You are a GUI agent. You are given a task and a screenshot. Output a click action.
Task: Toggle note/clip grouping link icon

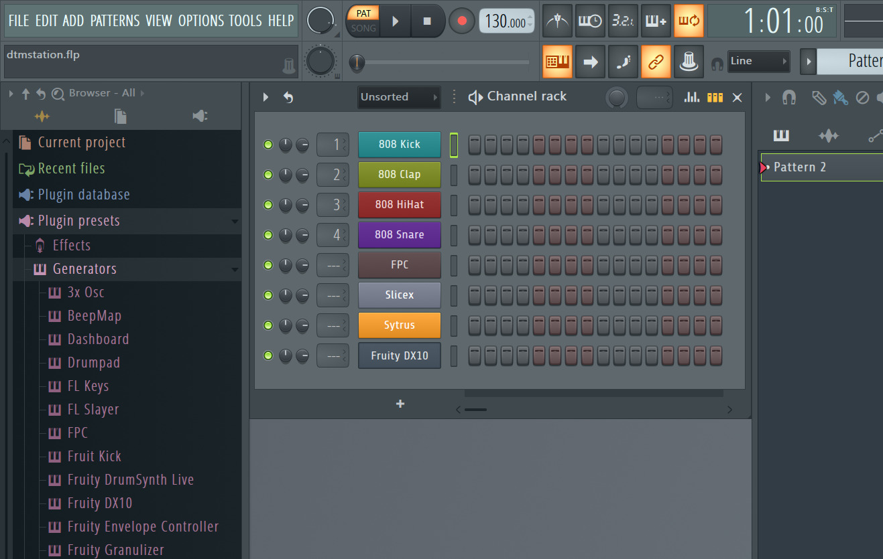656,62
